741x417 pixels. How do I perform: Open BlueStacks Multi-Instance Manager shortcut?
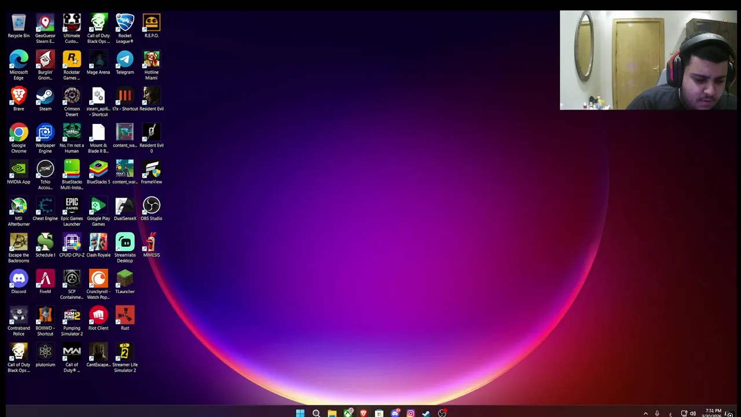pyautogui.click(x=72, y=175)
